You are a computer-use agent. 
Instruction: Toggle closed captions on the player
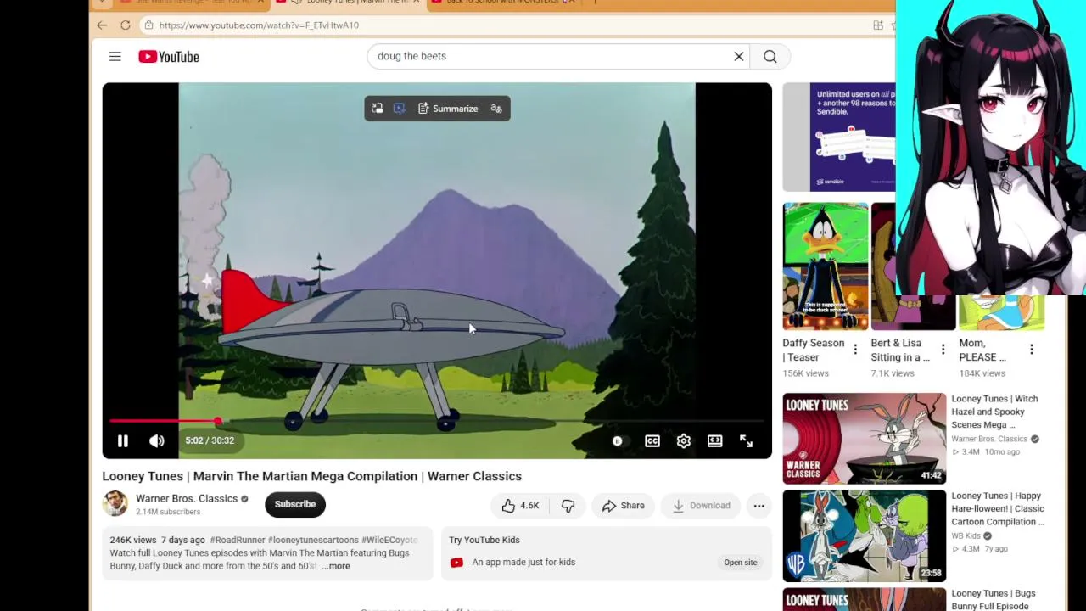pyautogui.click(x=652, y=441)
